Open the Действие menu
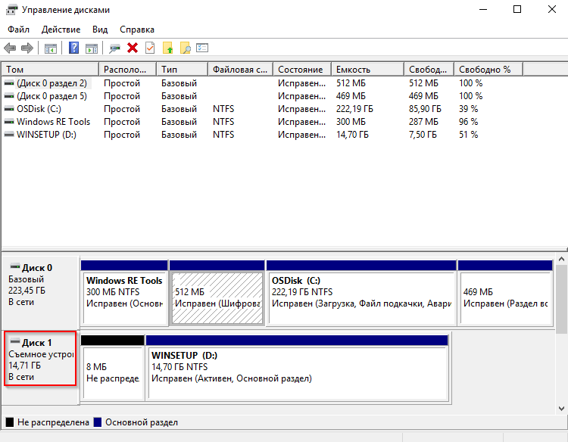This screenshot has height=442, width=568. tap(61, 30)
